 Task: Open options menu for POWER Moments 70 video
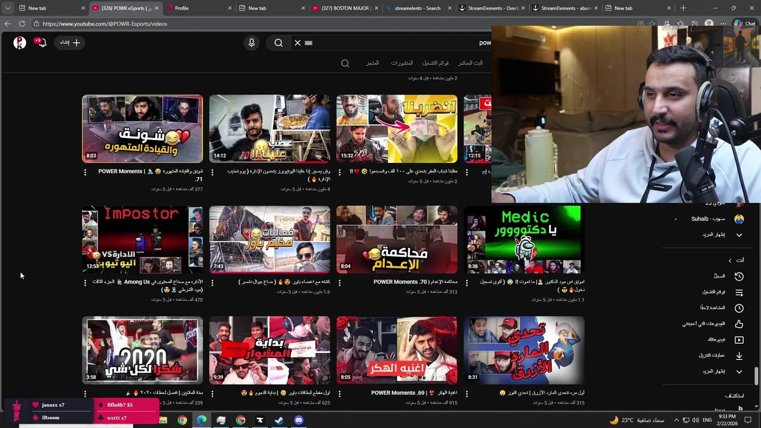point(339,282)
